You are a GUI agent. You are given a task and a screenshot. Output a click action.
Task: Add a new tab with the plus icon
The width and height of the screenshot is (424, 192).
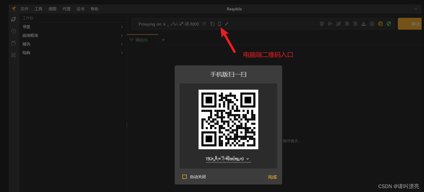pyautogui.click(x=163, y=40)
